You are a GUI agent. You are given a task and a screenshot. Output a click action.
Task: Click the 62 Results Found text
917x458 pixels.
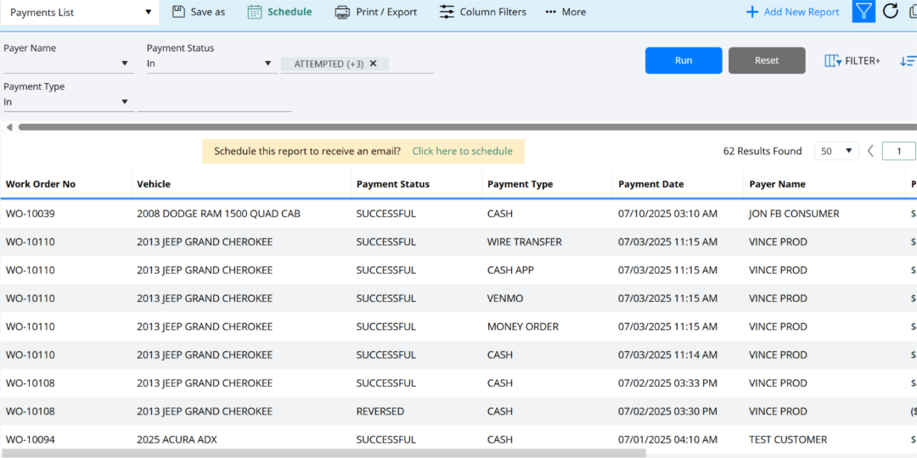(762, 151)
